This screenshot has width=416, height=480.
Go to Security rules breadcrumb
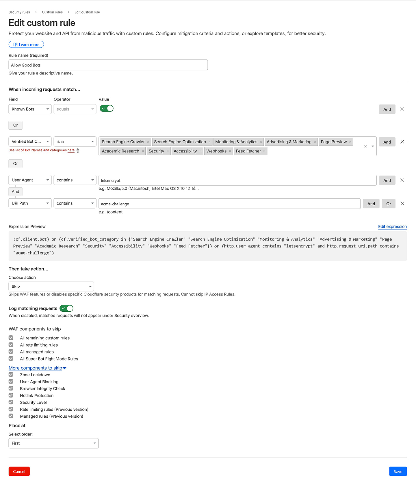click(19, 12)
